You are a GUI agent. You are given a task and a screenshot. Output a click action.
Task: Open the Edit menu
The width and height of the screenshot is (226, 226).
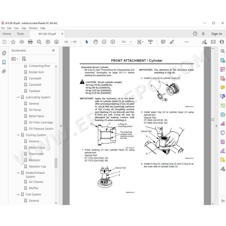[9, 28]
